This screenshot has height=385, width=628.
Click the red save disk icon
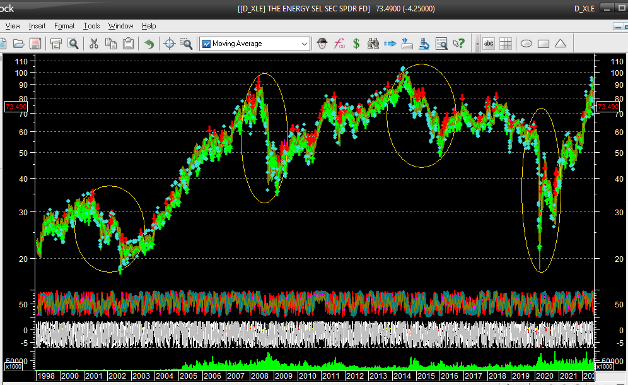[x=35, y=44]
